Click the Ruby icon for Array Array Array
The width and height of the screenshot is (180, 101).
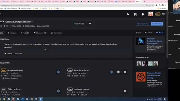(x=125, y=72)
